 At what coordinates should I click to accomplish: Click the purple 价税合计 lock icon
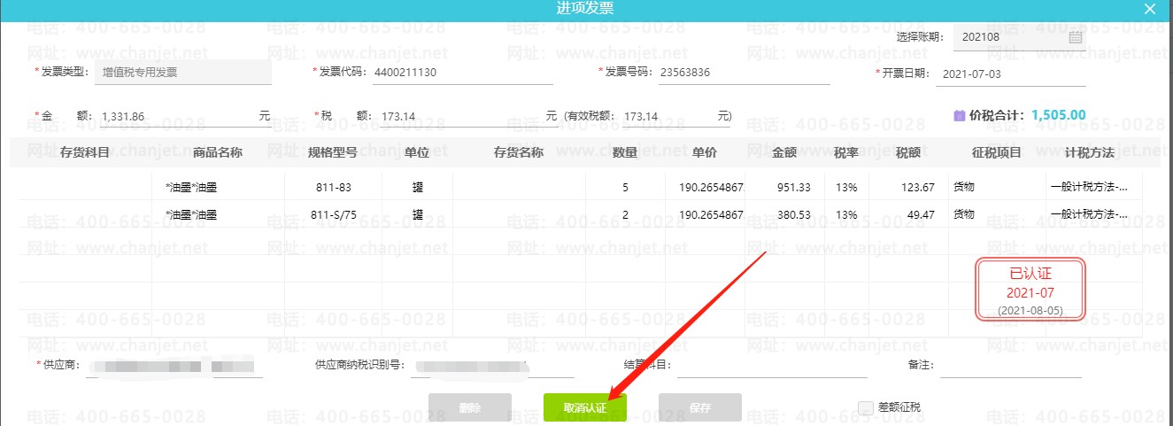[960, 115]
